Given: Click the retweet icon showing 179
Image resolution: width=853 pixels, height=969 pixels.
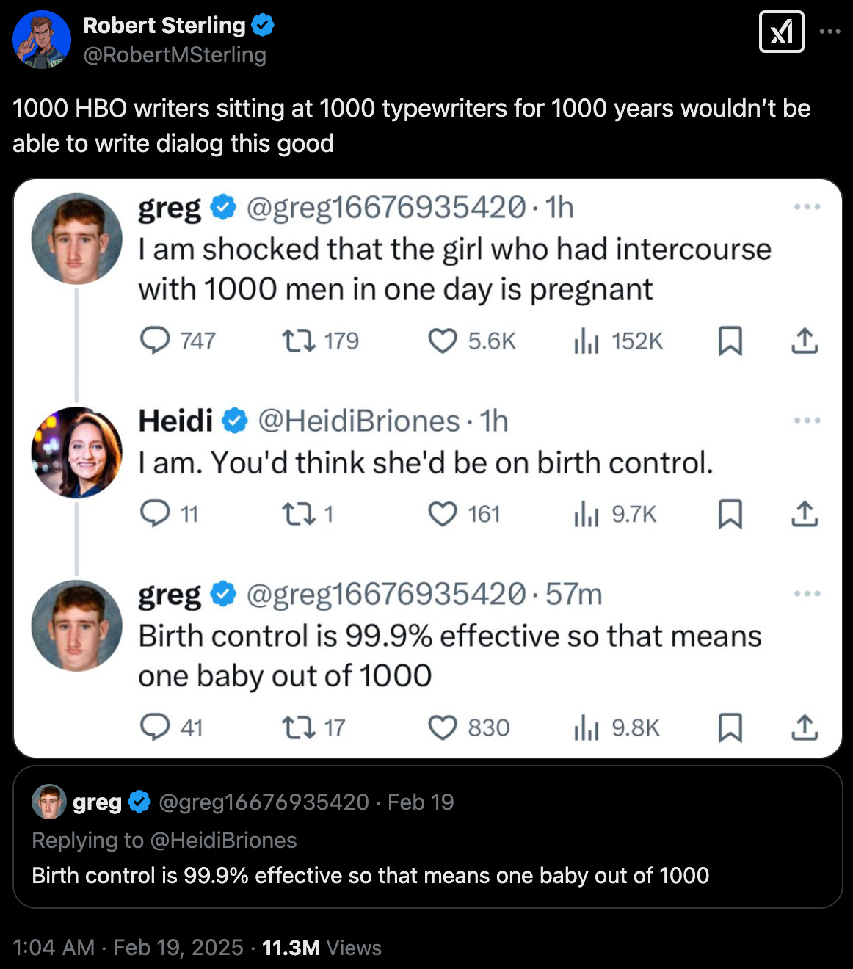Looking at the screenshot, I should coord(299,341).
